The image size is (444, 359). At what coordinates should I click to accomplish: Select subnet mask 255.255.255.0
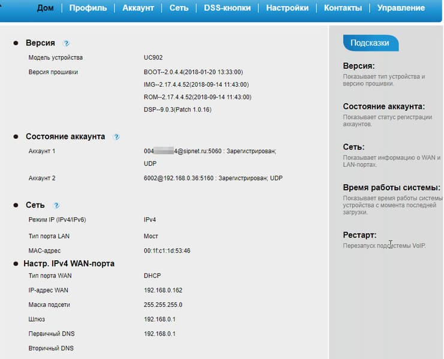tap(163, 305)
